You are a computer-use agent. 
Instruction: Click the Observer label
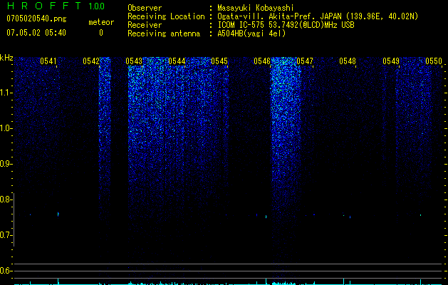point(145,8)
